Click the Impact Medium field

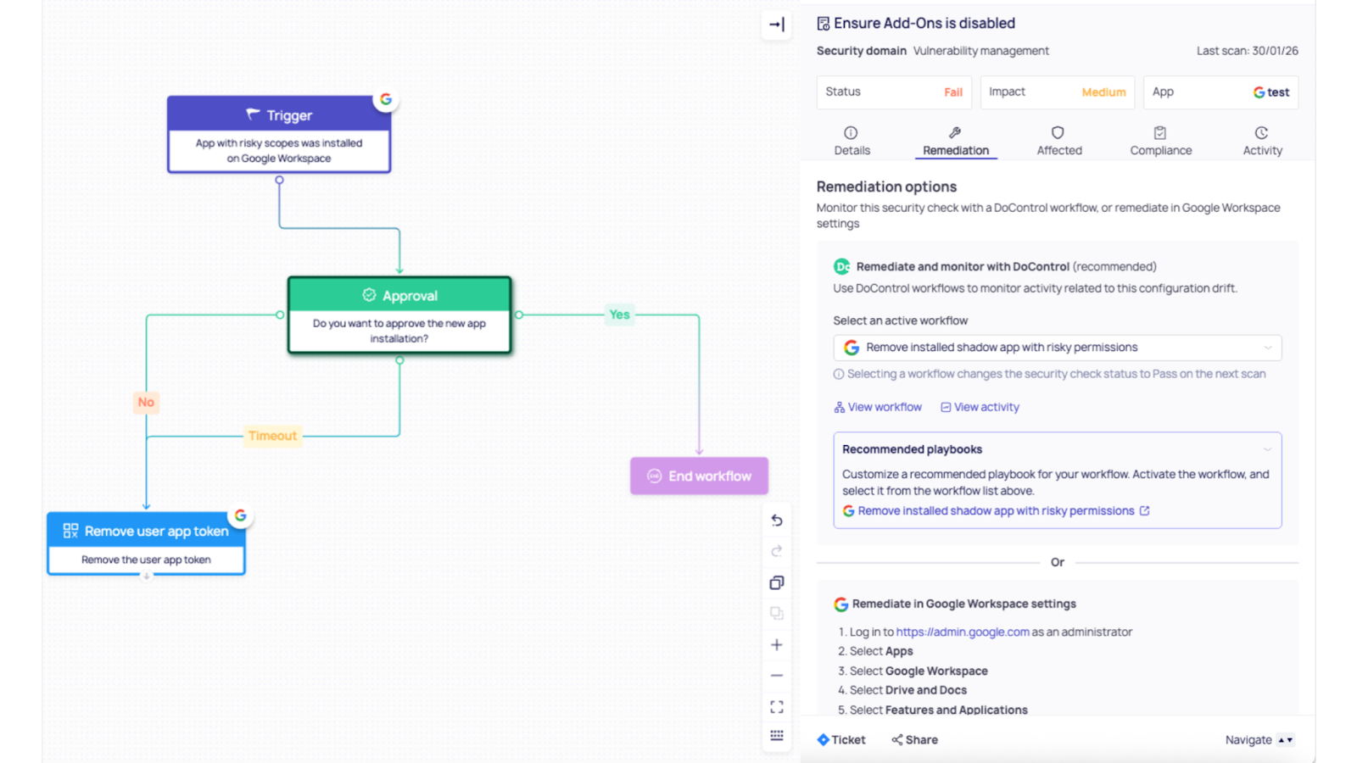point(1057,92)
